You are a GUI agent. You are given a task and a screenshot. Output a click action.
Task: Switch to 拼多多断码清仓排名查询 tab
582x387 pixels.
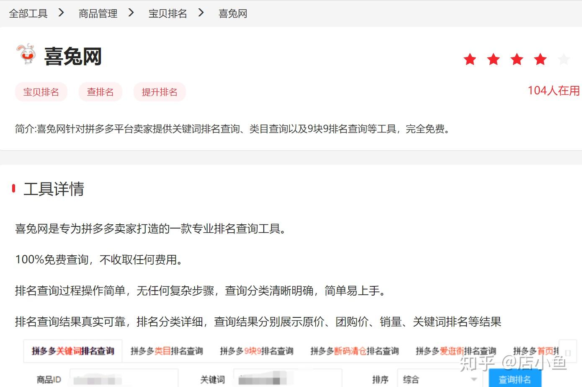pyautogui.click(x=354, y=351)
